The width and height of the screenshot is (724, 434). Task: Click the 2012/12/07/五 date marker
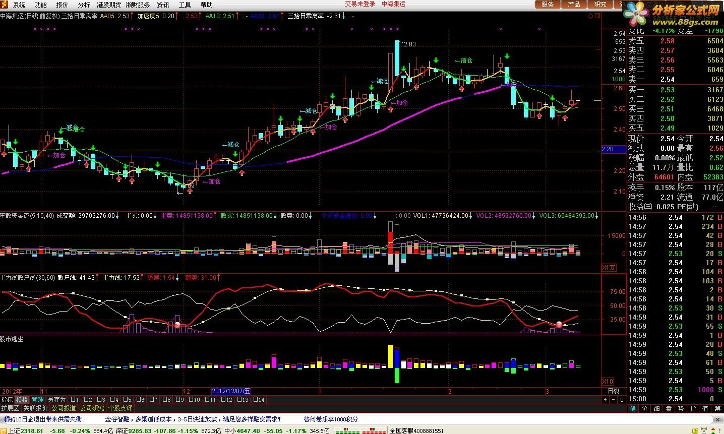point(231,391)
